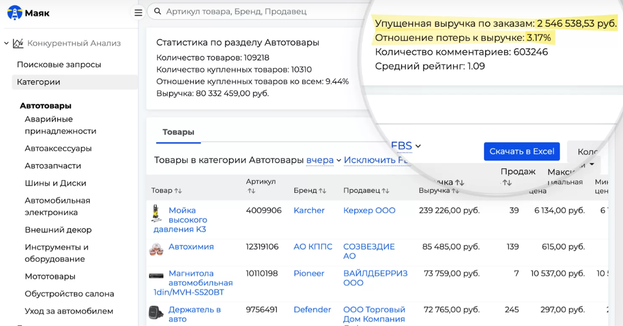Select Поисковые запросы in sidebar

tap(59, 65)
